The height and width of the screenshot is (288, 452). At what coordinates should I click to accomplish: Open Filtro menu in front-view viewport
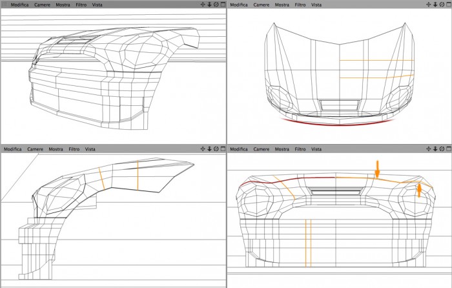click(x=300, y=149)
